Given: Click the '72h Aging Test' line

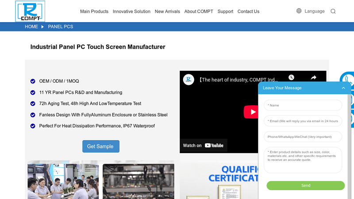Looking at the screenshot, I should click(90, 103).
